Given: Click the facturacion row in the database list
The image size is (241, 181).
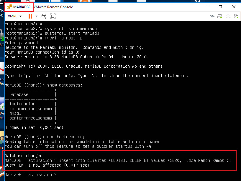Looking at the screenshot, I should [22, 104].
